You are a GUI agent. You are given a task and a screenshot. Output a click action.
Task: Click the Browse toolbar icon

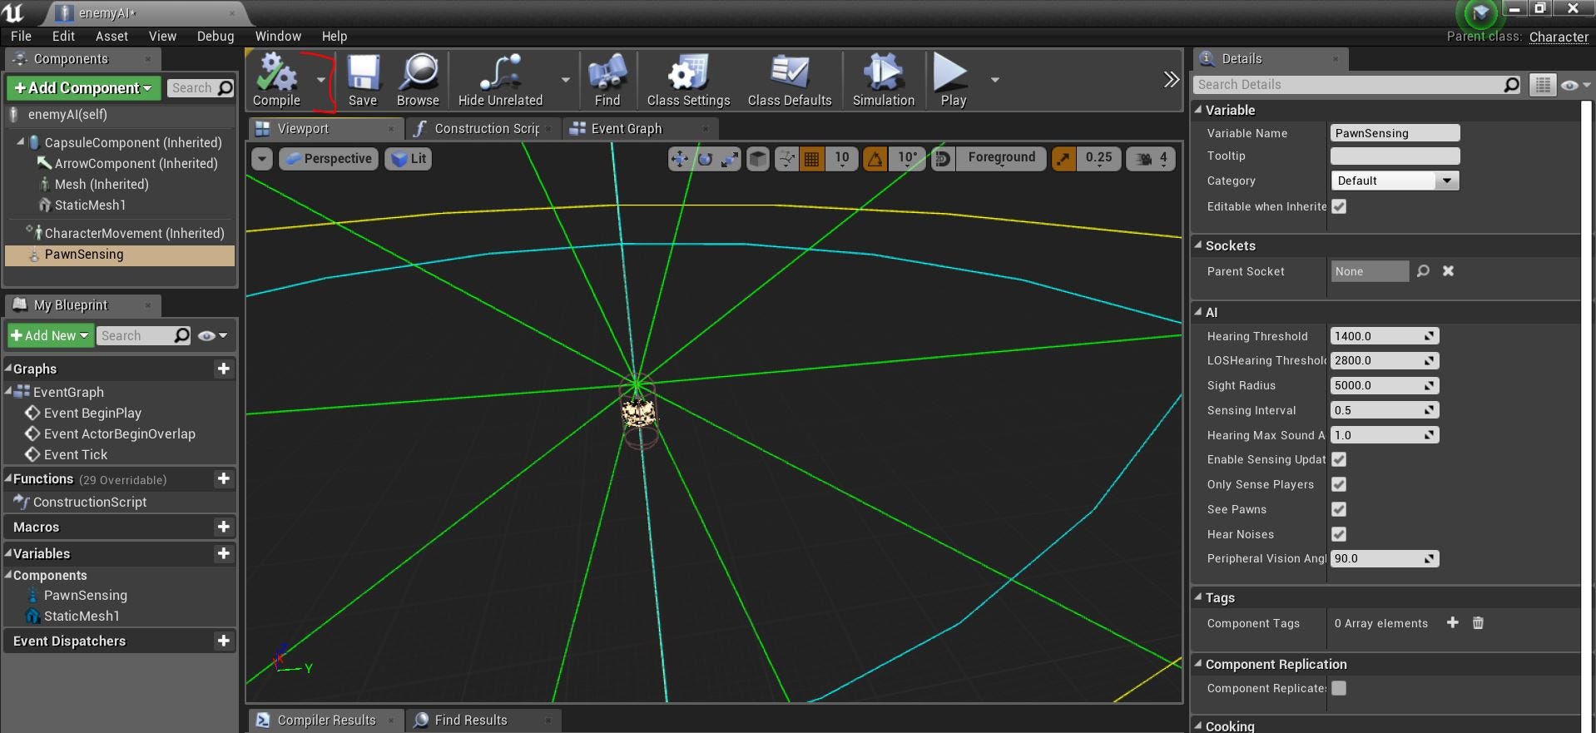pyautogui.click(x=418, y=80)
